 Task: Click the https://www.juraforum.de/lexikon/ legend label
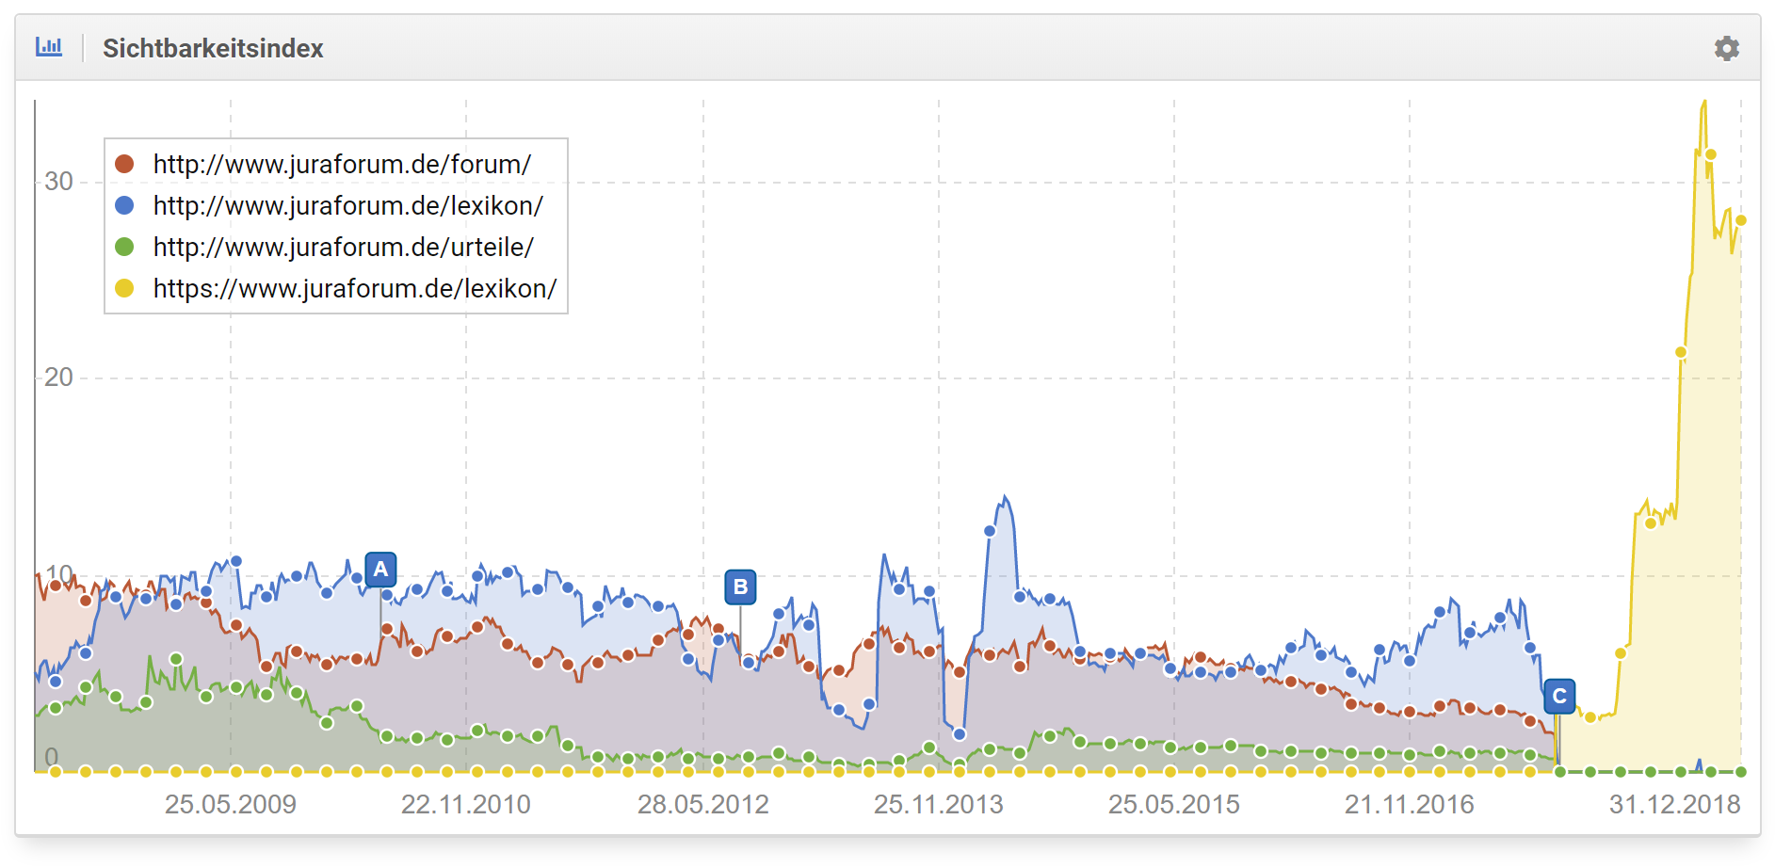[x=355, y=288]
